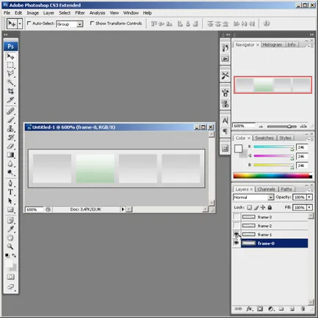Show the frame-3 layer
Image resolution: width=318 pixels, height=318 pixels.
pos(237,217)
